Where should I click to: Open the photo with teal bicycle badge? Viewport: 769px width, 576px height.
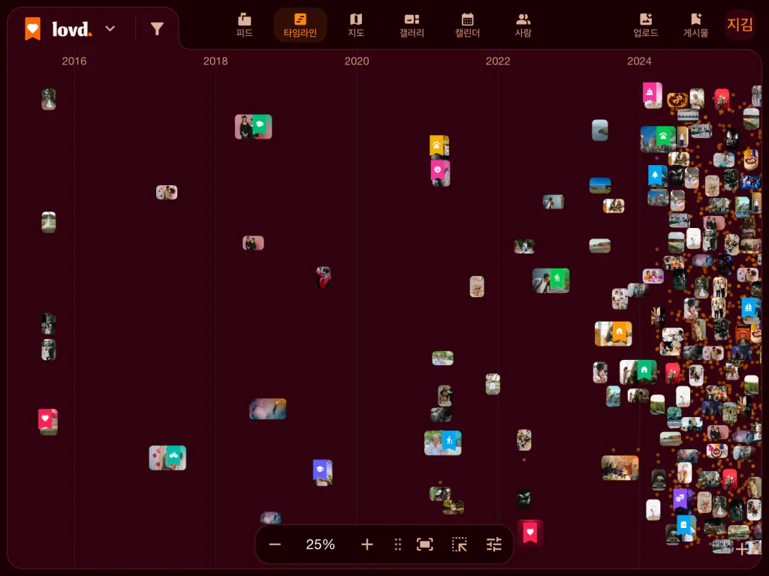point(167,458)
